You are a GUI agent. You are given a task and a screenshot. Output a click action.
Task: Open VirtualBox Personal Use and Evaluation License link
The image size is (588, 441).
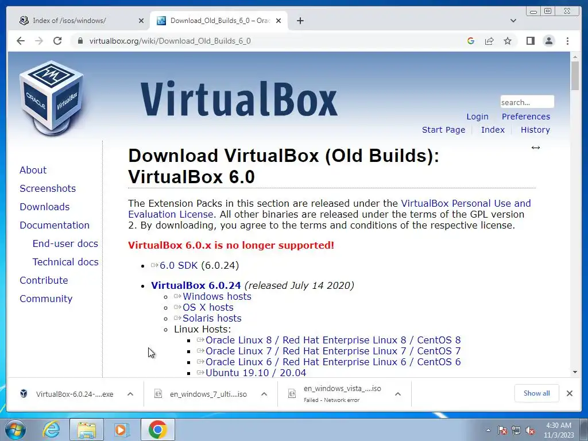(466, 203)
